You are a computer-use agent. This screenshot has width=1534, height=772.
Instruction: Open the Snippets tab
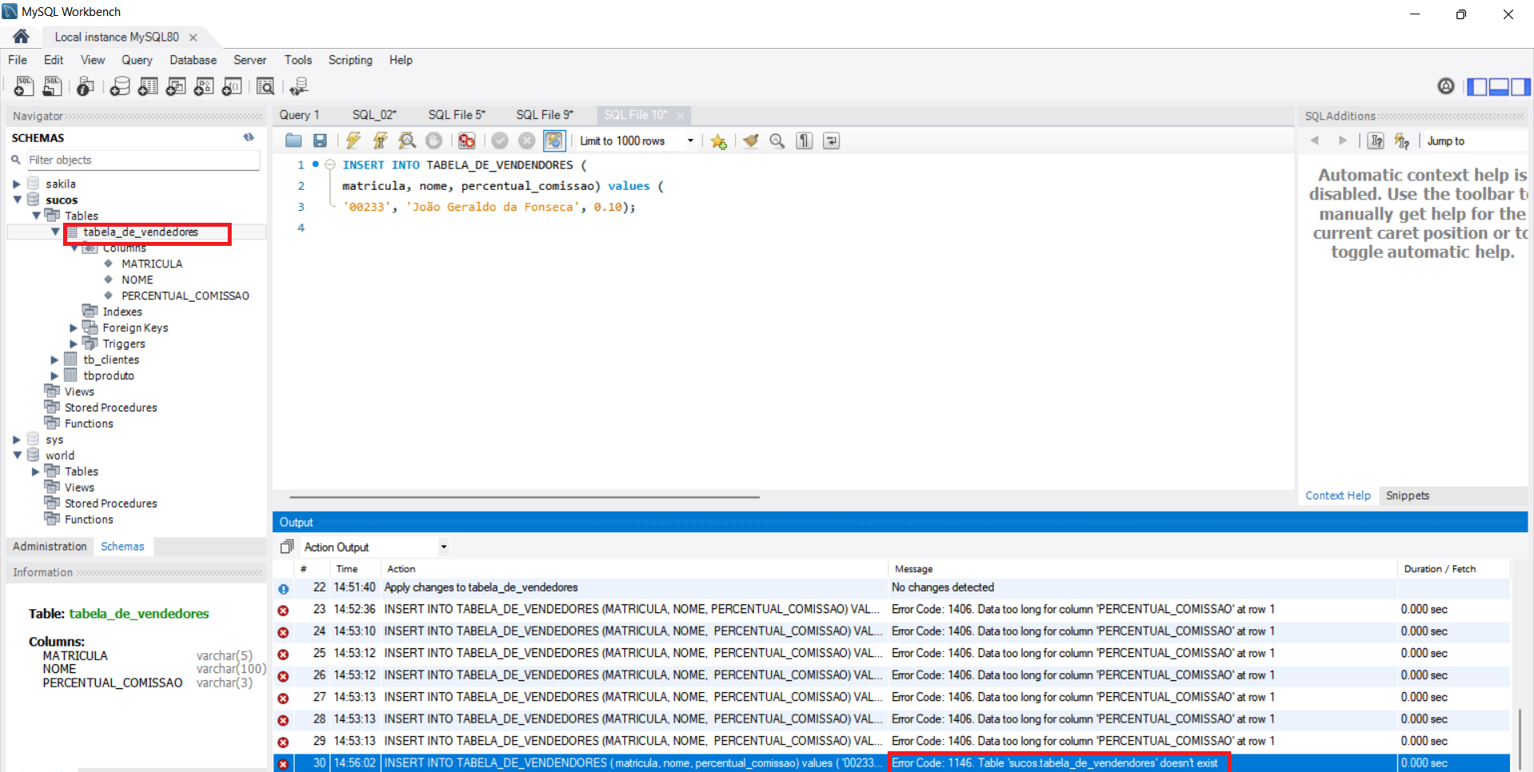coord(1407,495)
